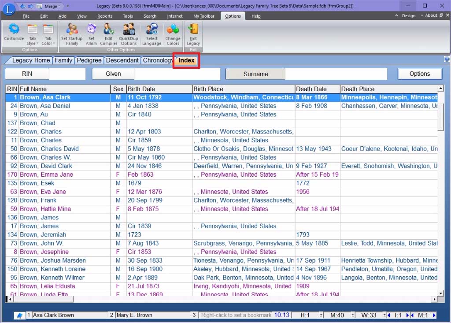
Task: Click the M:1 next arrow in status bar
Action: [x=434, y=315]
